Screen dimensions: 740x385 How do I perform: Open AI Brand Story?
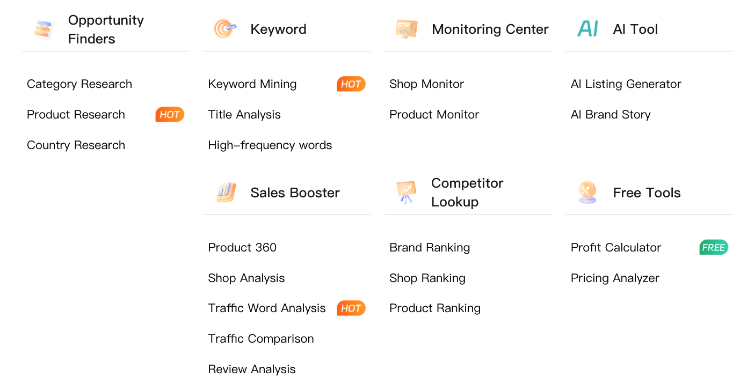[x=611, y=115]
